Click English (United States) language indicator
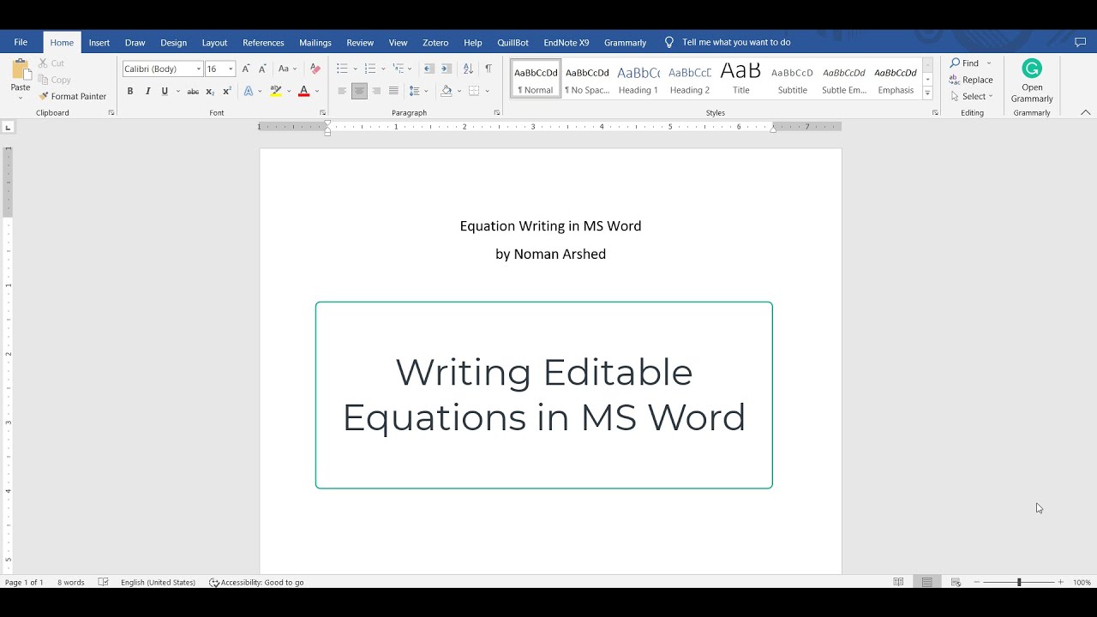The image size is (1097, 617). point(158,583)
